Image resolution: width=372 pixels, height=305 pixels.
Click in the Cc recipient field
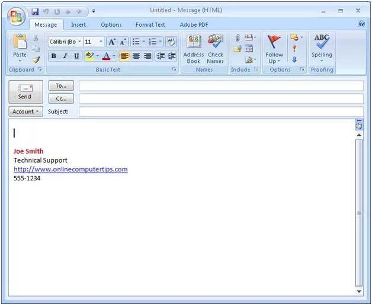point(221,99)
